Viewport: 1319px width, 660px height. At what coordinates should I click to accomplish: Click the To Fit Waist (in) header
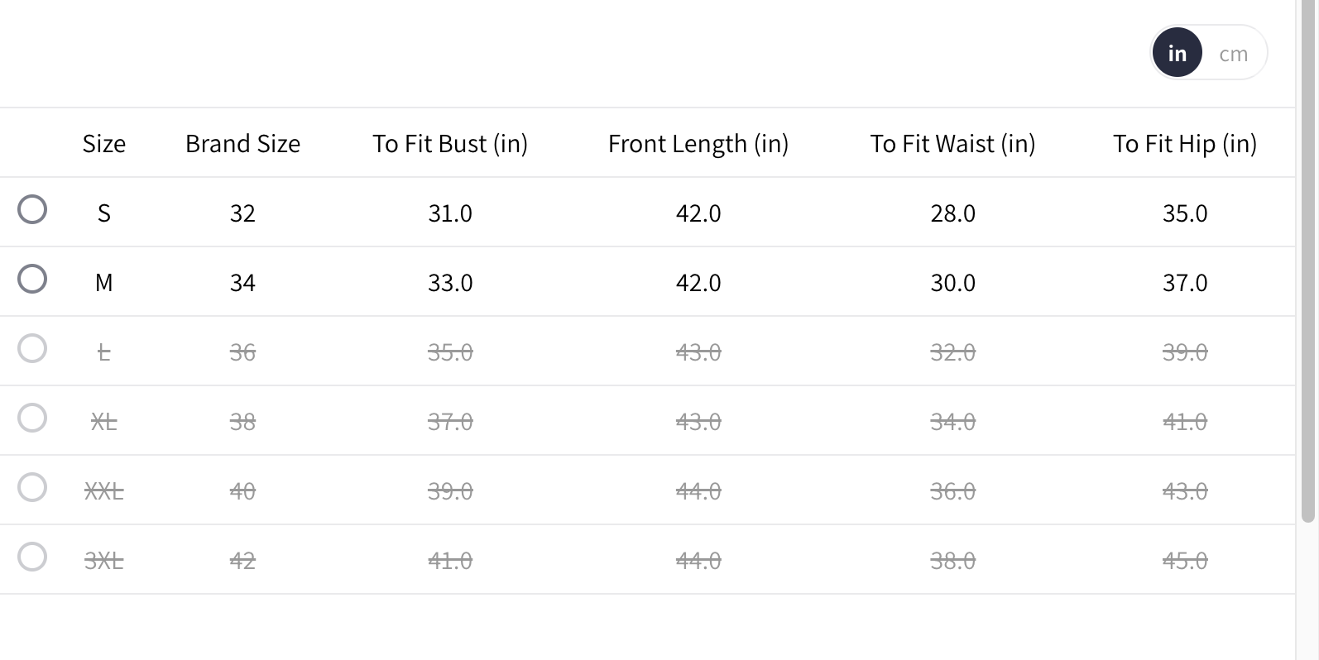pyautogui.click(x=952, y=144)
